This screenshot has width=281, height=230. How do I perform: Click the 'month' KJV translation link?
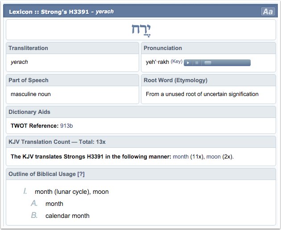tap(181, 157)
